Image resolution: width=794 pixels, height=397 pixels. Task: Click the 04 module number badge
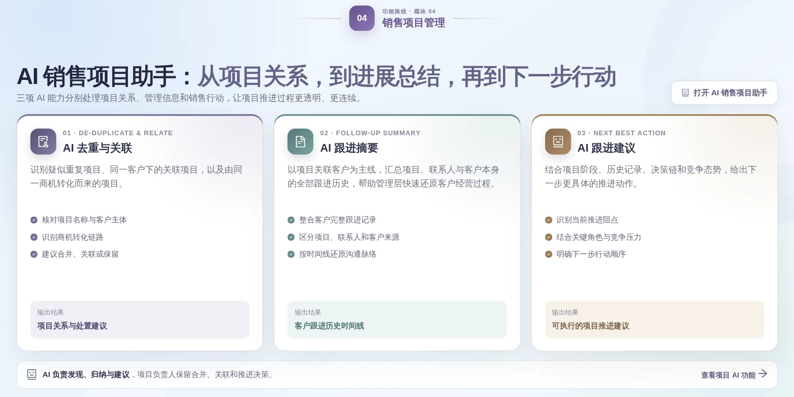point(362,18)
